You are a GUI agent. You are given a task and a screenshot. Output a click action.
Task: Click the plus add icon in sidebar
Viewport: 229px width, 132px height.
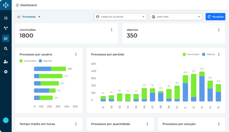(x=6, y=72)
